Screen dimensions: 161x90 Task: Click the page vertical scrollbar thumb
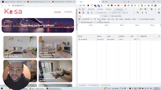coord(76,20)
